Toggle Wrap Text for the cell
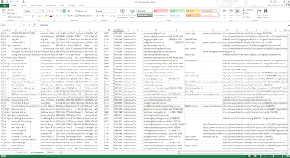The height and width of the screenshot is (158, 290). [x=81, y=11]
